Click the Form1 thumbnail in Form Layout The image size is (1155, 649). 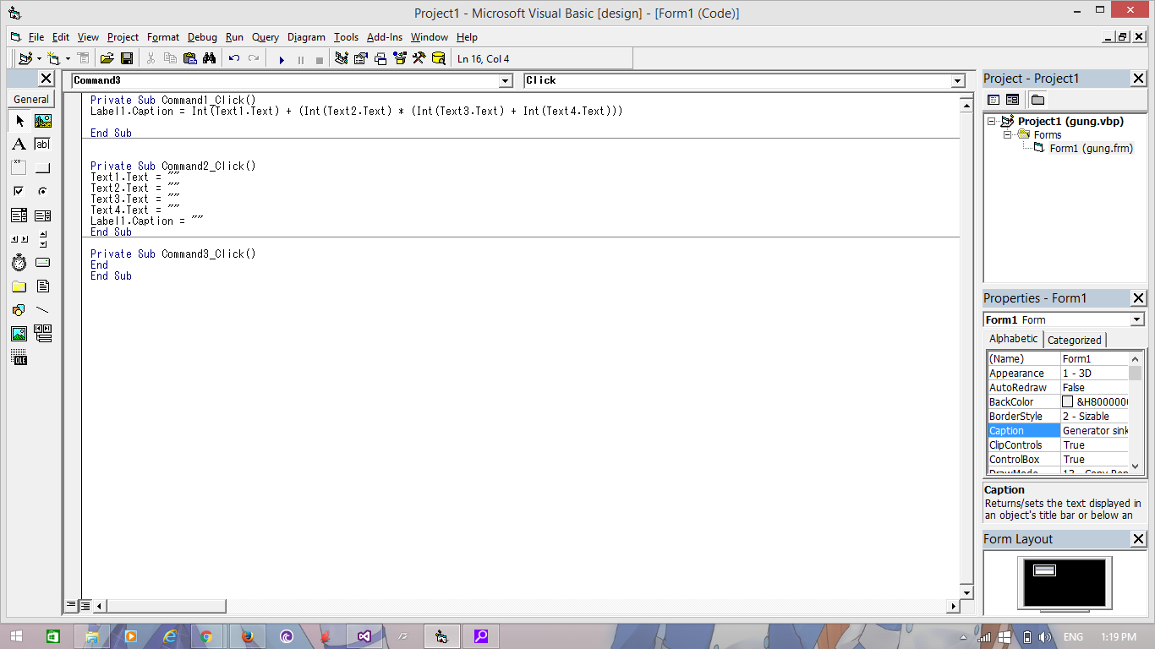pyautogui.click(x=1045, y=570)
